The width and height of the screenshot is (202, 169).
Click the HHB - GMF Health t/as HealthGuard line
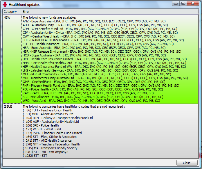[x=104, y=63]
